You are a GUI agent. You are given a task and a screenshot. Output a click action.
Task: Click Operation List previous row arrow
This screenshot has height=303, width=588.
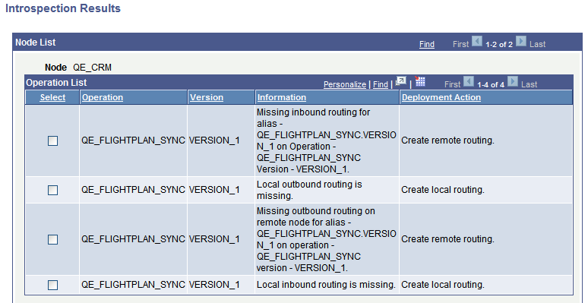[469, 82]
